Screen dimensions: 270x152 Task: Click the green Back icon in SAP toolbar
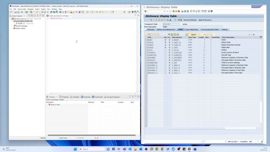pos(173,11)
